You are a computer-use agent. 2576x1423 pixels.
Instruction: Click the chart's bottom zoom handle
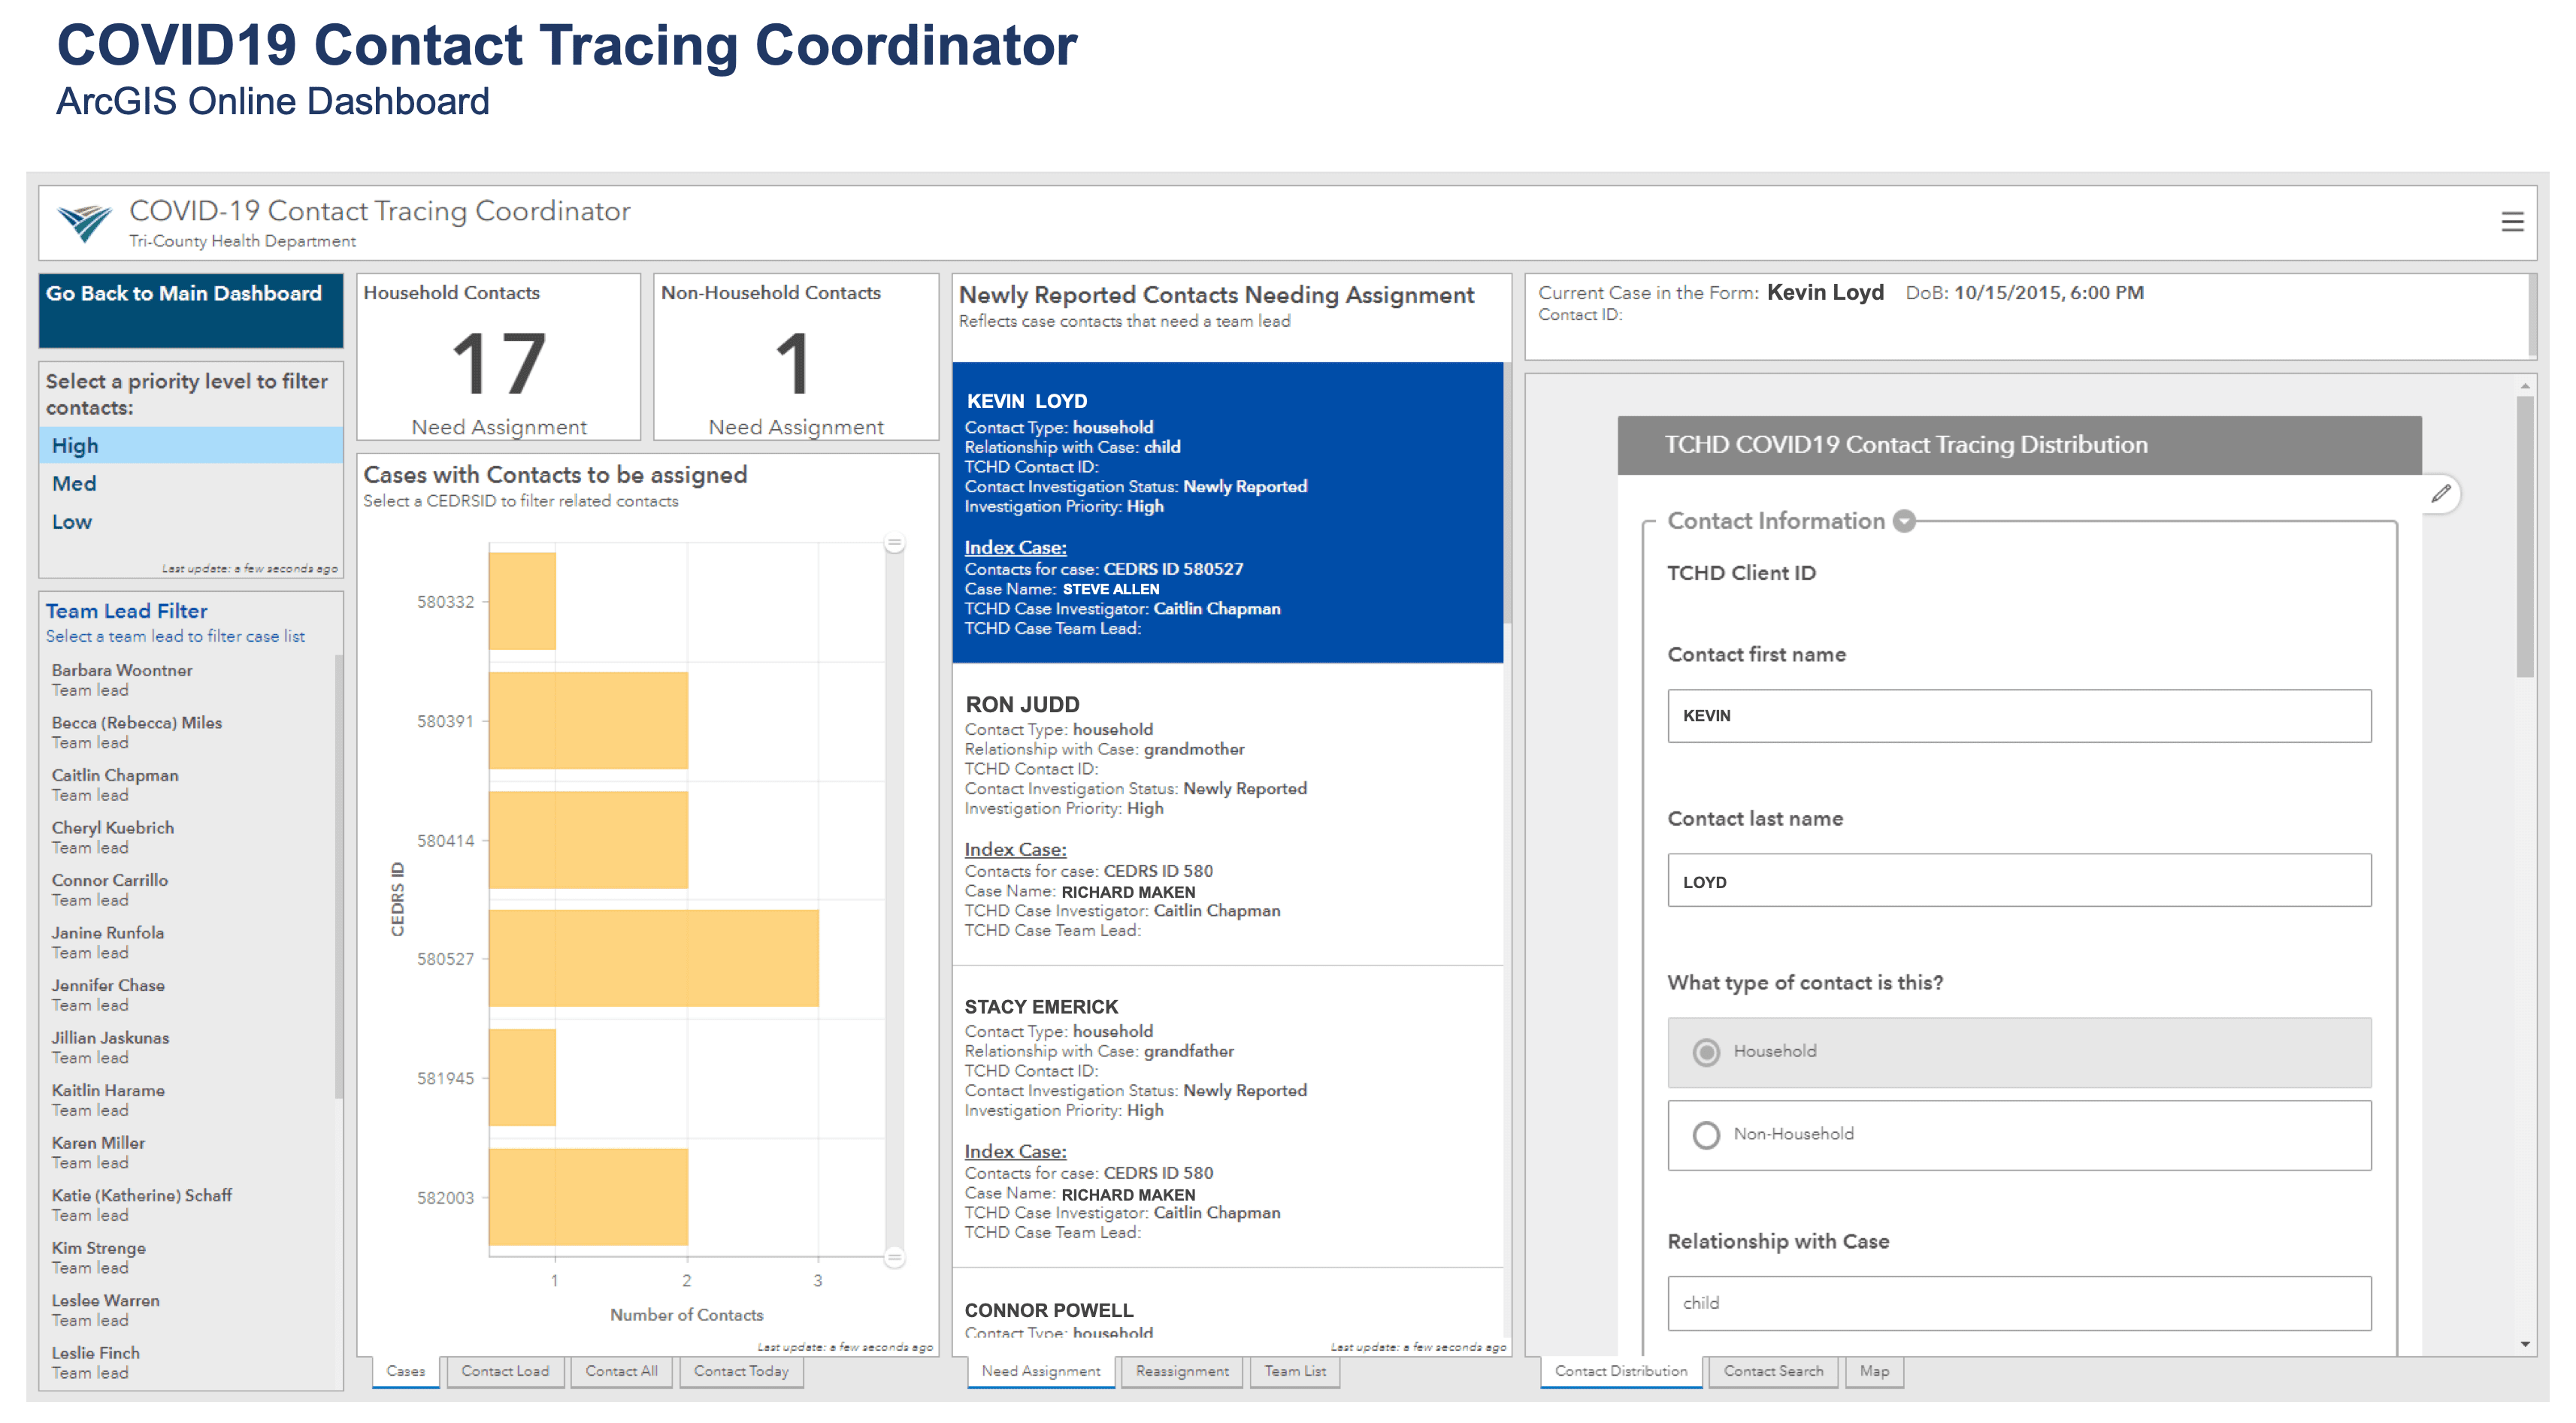pos(894,1257)
